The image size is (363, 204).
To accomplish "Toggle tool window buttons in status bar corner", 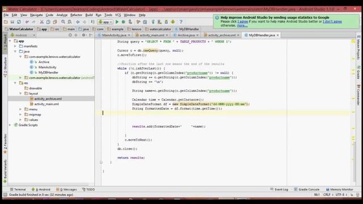I will pos(5,195).
